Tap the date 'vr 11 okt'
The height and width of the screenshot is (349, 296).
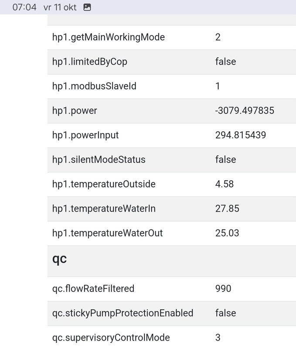pyautogui.click(x=60, y=7)
